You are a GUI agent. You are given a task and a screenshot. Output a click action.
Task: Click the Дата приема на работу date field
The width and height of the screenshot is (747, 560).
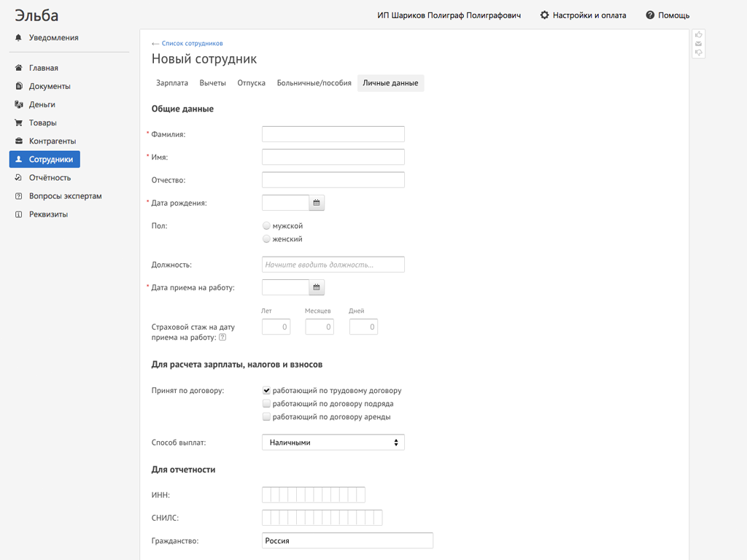[285, 287]
